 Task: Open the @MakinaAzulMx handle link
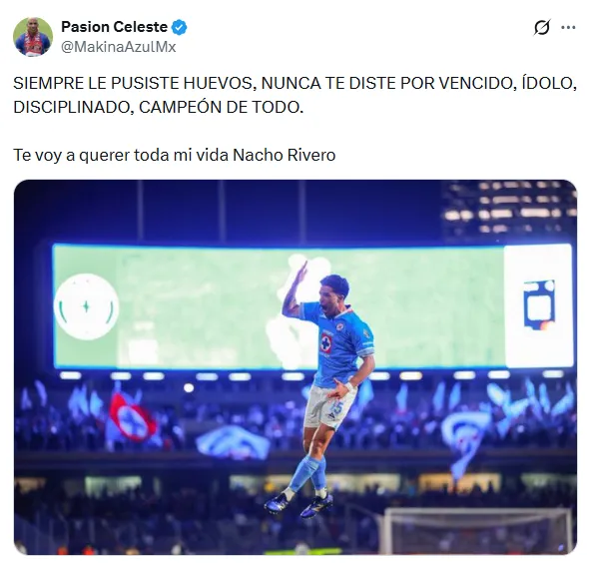(119, 47)
